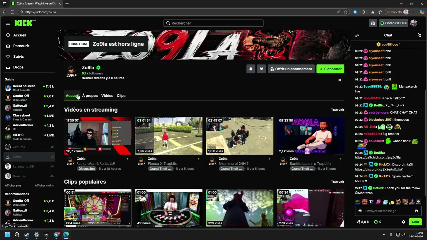Viewport: 427px width, 240px height.
Task: Click Afficher moins in the Suivis list
Action: [x=44, y=185]
